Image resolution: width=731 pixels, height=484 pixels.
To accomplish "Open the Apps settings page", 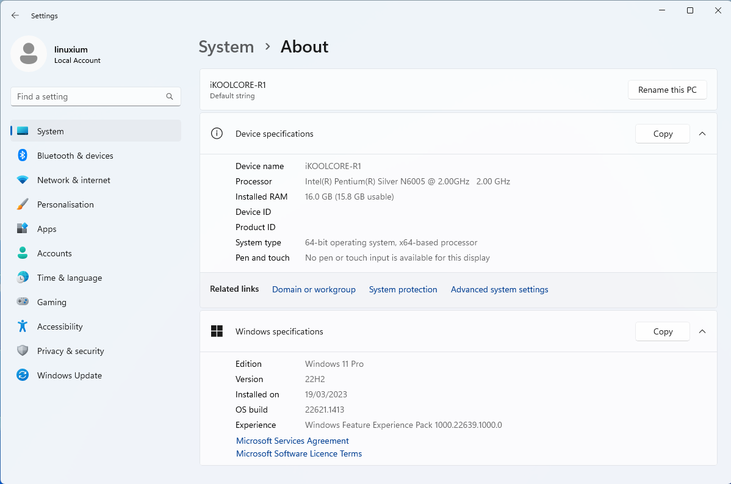I will click(96, 229).
